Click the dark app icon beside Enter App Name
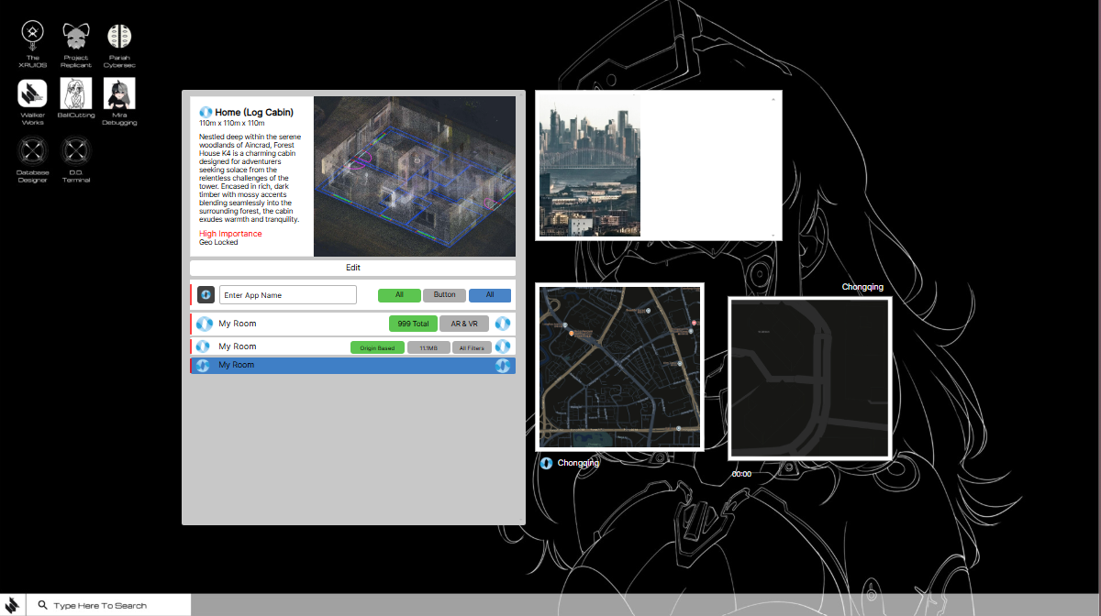Image resolution: width=1101 pixels, height=616 pixels. [206, 295]
